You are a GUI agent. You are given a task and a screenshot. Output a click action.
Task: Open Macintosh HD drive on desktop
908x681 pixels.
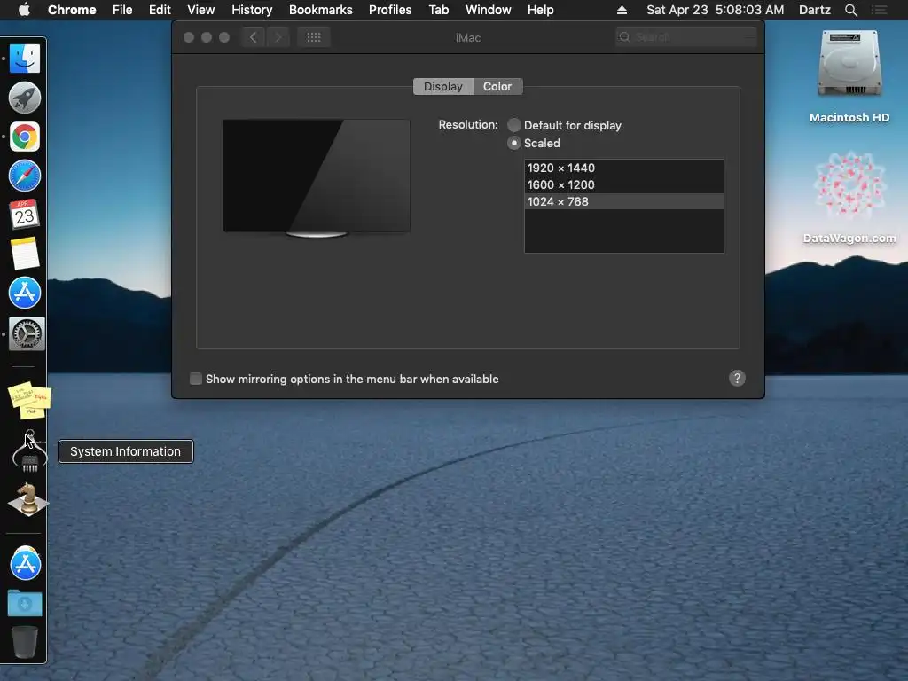click(x=849, y=77)
